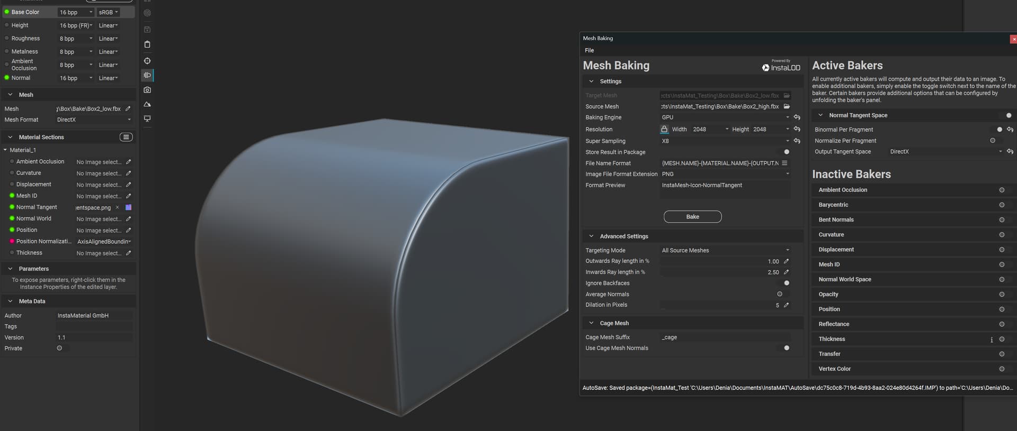Viewport: 1017px width, 431px height.
Task: Edit Outwards Ray length with pencil icon
Action: tap(786, 261)
